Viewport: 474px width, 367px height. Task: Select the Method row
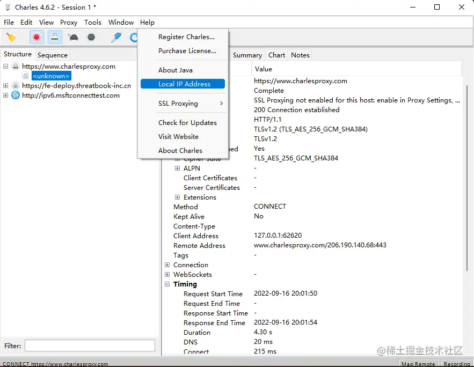312,207
